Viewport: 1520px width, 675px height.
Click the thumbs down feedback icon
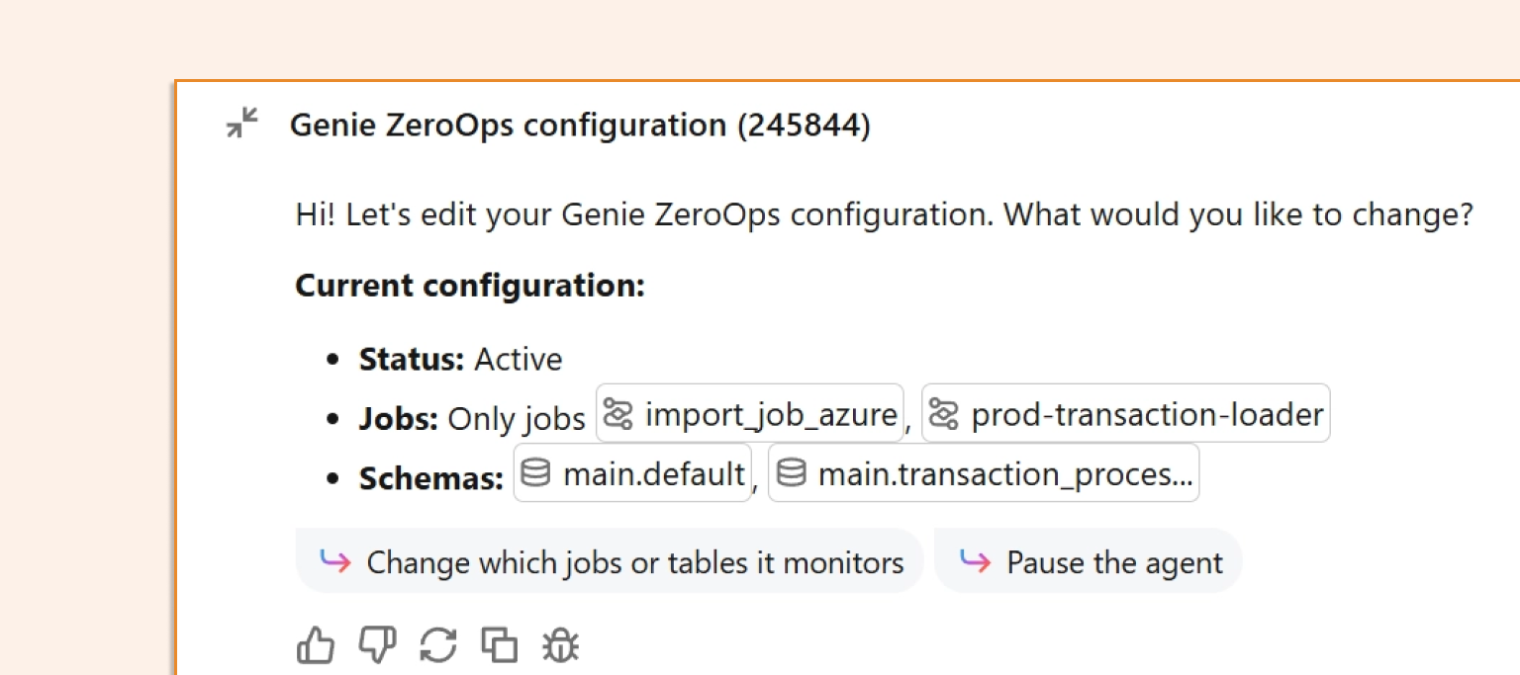click(x=376, y=645)
